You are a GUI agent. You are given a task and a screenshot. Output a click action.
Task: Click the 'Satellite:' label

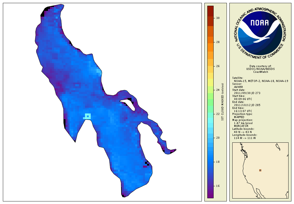tap(238, 78)
